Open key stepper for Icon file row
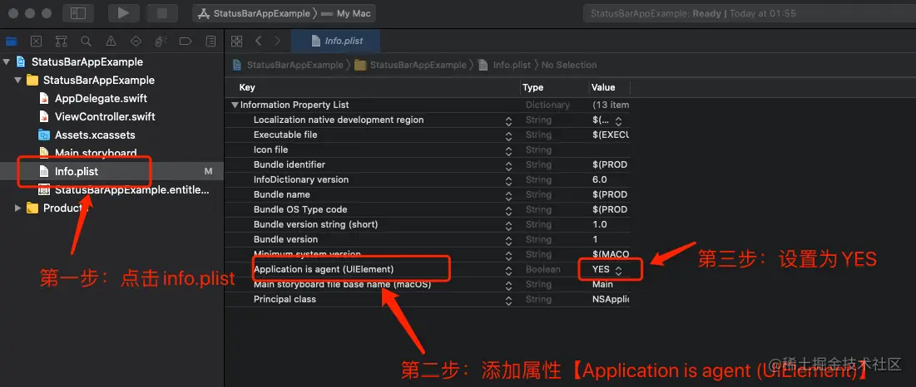 pyautogui.click(x=509, y=150)
